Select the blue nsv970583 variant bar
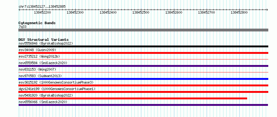This screenshot has height=117, width=277. (x=143, y=79)
